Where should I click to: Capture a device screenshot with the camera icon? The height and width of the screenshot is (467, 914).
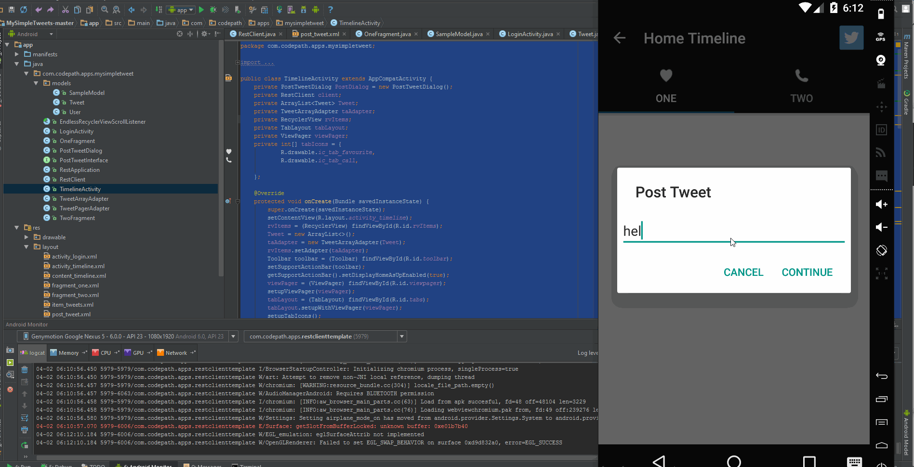coord(10,350)
